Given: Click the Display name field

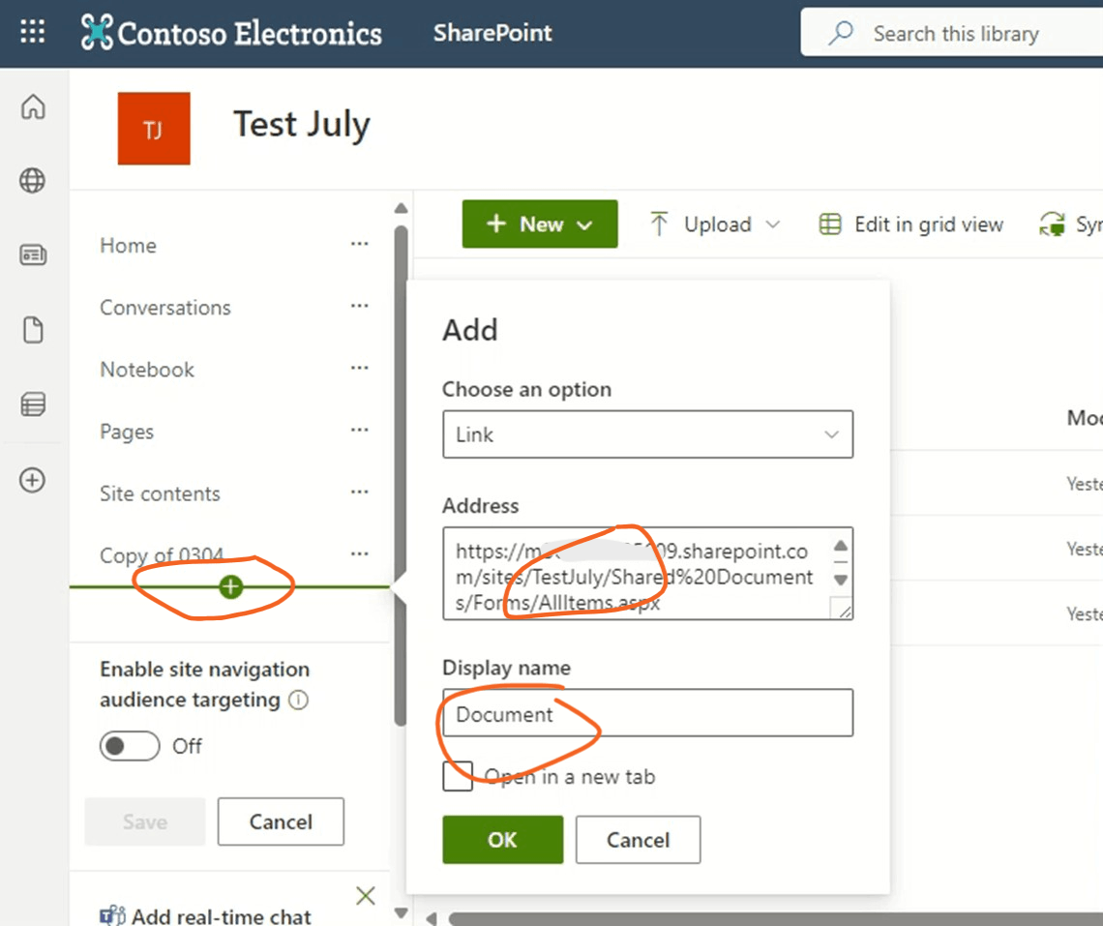Looking at the screenshot, I should click(648, 713).
